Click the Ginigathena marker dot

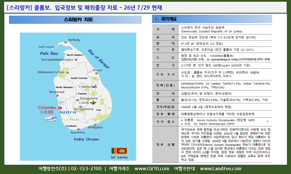(x=80, y=107)
